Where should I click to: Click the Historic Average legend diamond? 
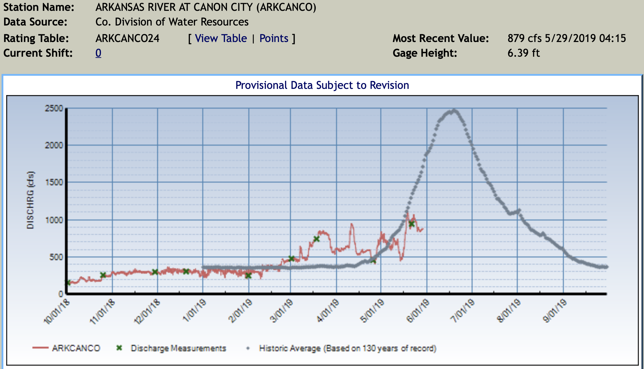pos(248,348)
